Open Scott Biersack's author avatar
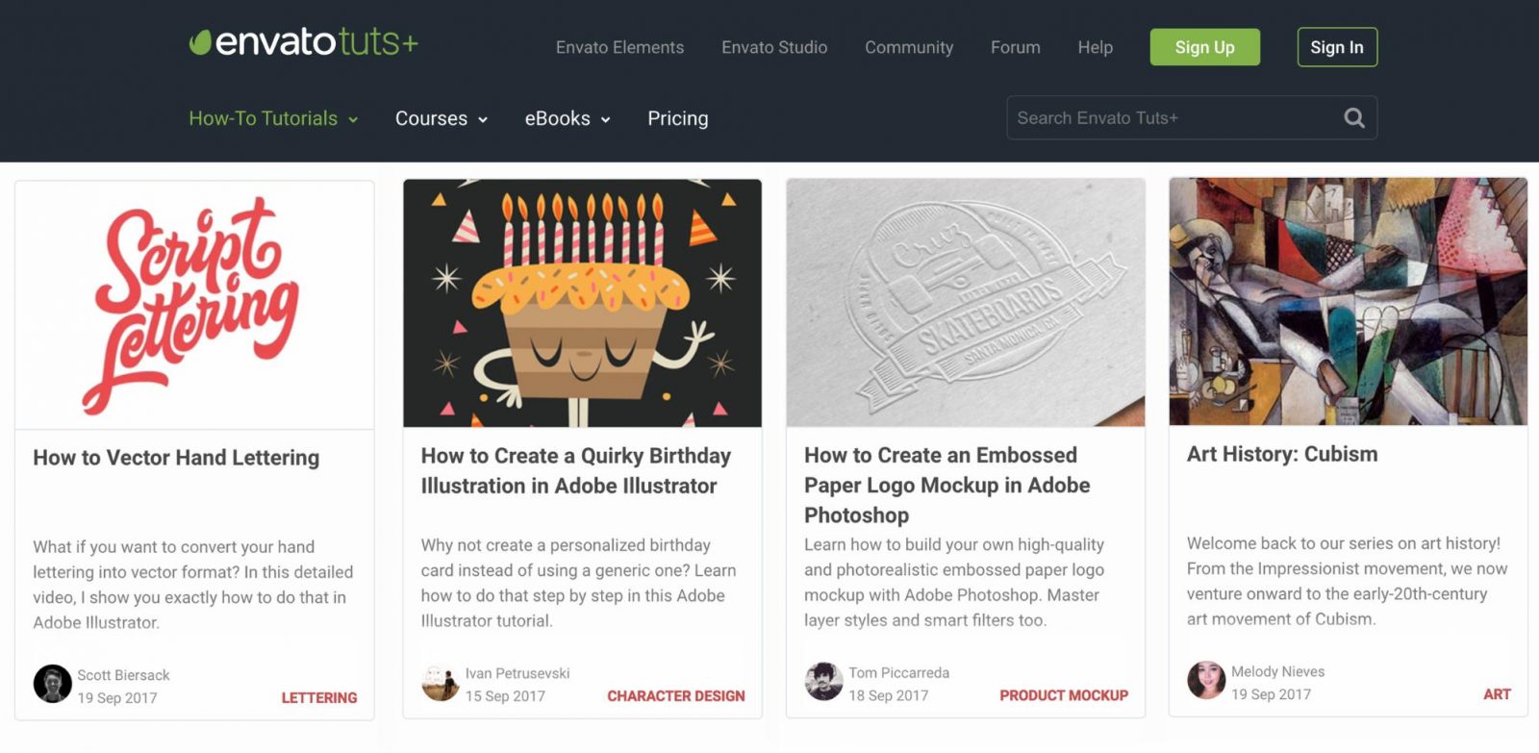Screen dimensions: 1539x753 coord(52,684)
